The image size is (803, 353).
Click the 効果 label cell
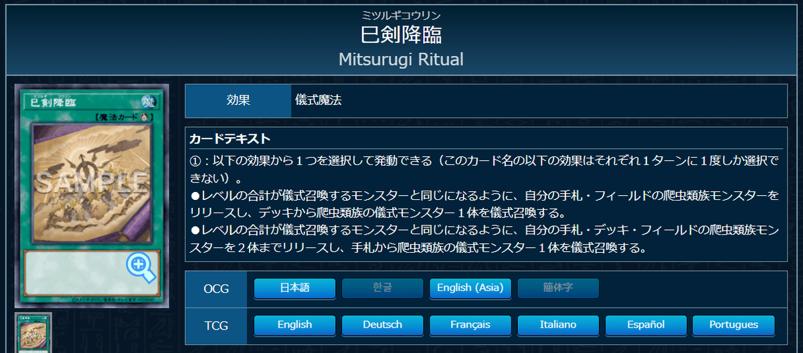click(238, 101)
